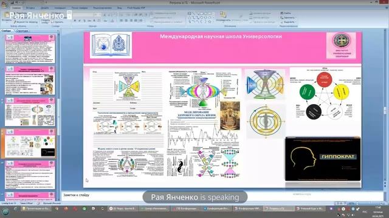
Task: Justify the paragraph text
Action: tap(136, 21)
